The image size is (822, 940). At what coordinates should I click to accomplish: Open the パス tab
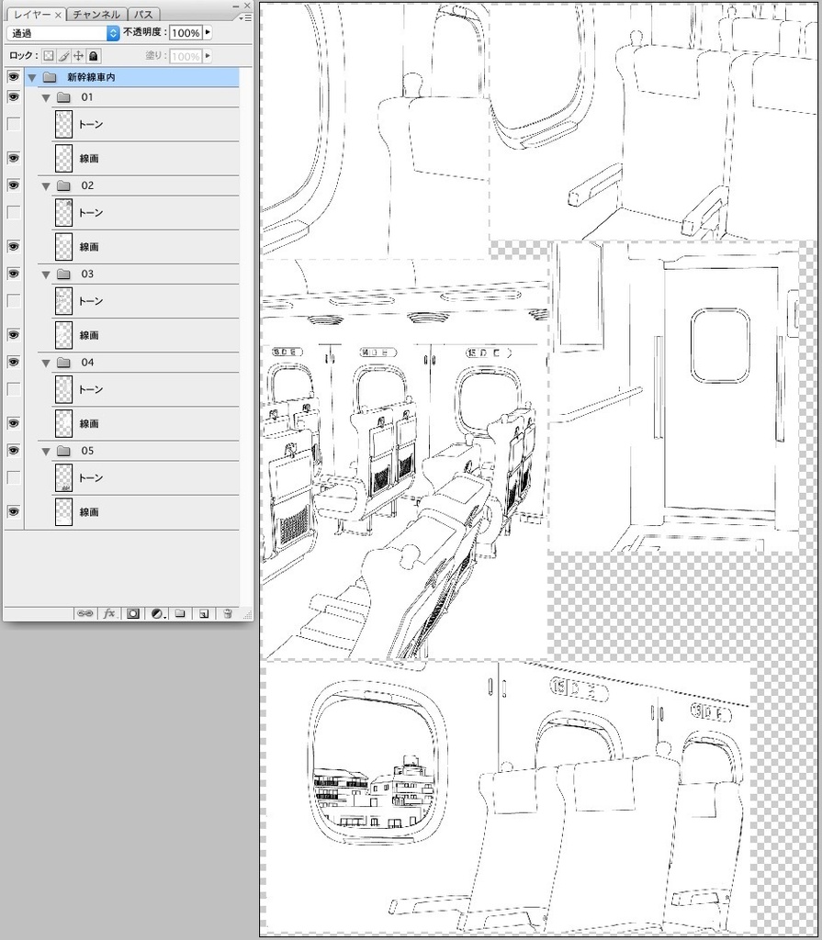[x=143, y=14]
